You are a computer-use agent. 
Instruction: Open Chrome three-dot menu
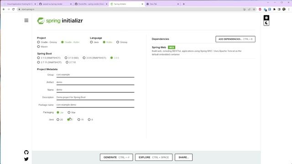click(289, 9)
